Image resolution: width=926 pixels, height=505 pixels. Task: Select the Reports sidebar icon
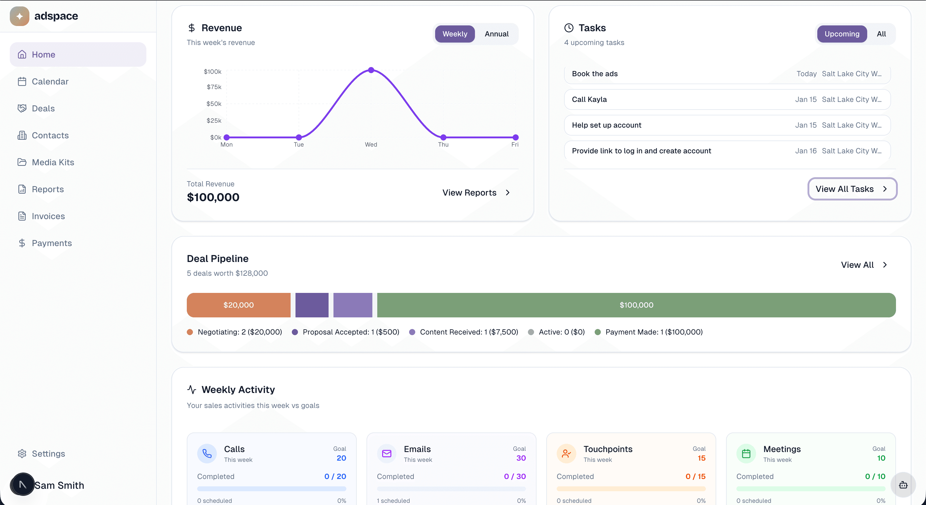[x=22, y=189]
